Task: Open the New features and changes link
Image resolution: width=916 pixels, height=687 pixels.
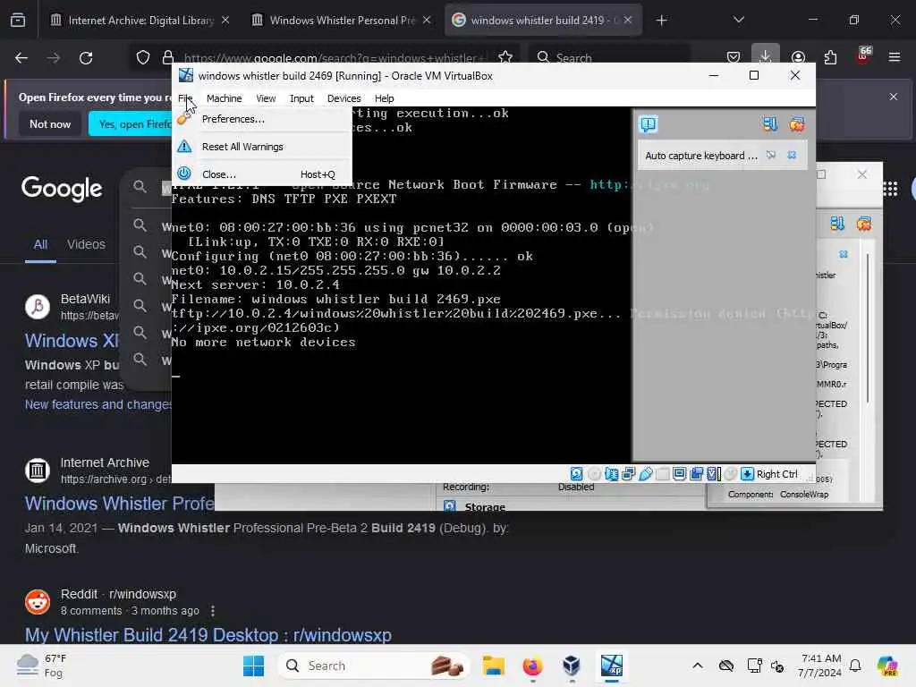Action: (x=98, y=404)
